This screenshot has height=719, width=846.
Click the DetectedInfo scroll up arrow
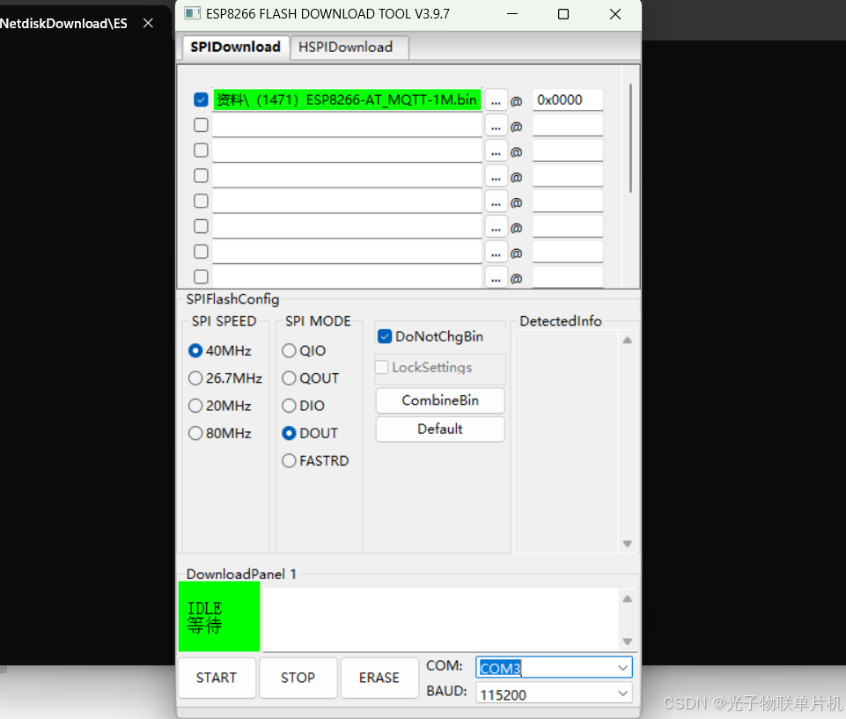pos(627,341)
